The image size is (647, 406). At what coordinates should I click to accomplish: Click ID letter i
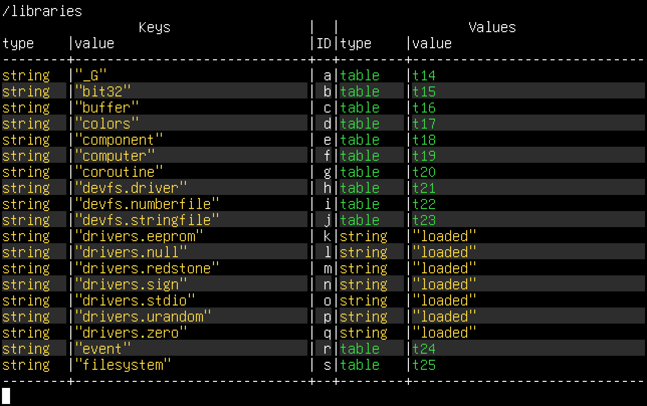tap(328, 204)
